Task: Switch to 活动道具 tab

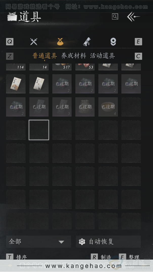Action: (x=102, y=56)
